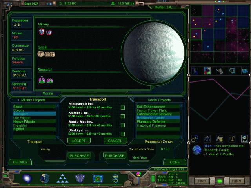Click the Military Projects list down arrow
The image size is (251, 188).
(x=58, y=137)
